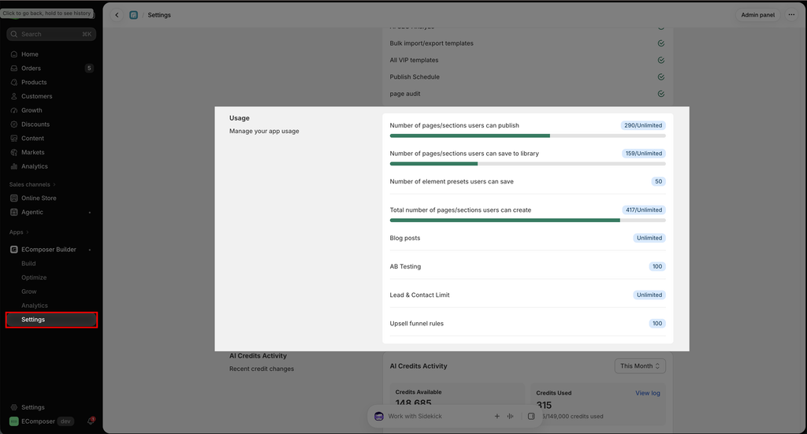Click the bar chart icon beside main Analytics
This screenshot has height=434, width=807.
click(x=14, y=166)
